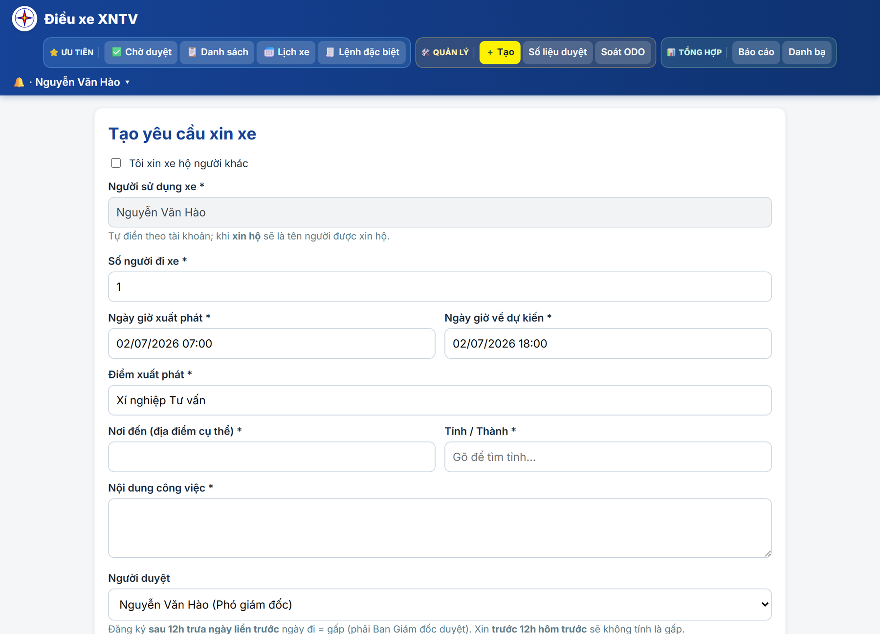Click the ƯU TIÊN group label
This screenshot has width=880, height=634.
(77, 52)
